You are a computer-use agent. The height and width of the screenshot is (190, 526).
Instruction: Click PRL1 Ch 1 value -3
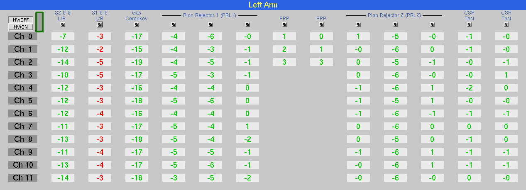[210, 49]
